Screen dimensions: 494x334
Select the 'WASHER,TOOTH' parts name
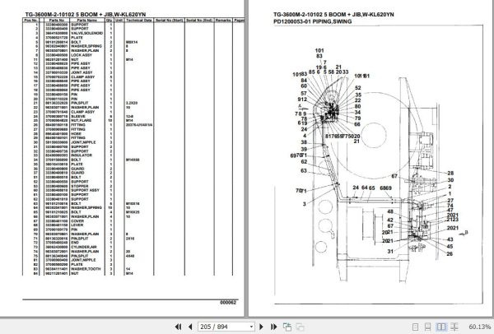(x=86, y=269)
